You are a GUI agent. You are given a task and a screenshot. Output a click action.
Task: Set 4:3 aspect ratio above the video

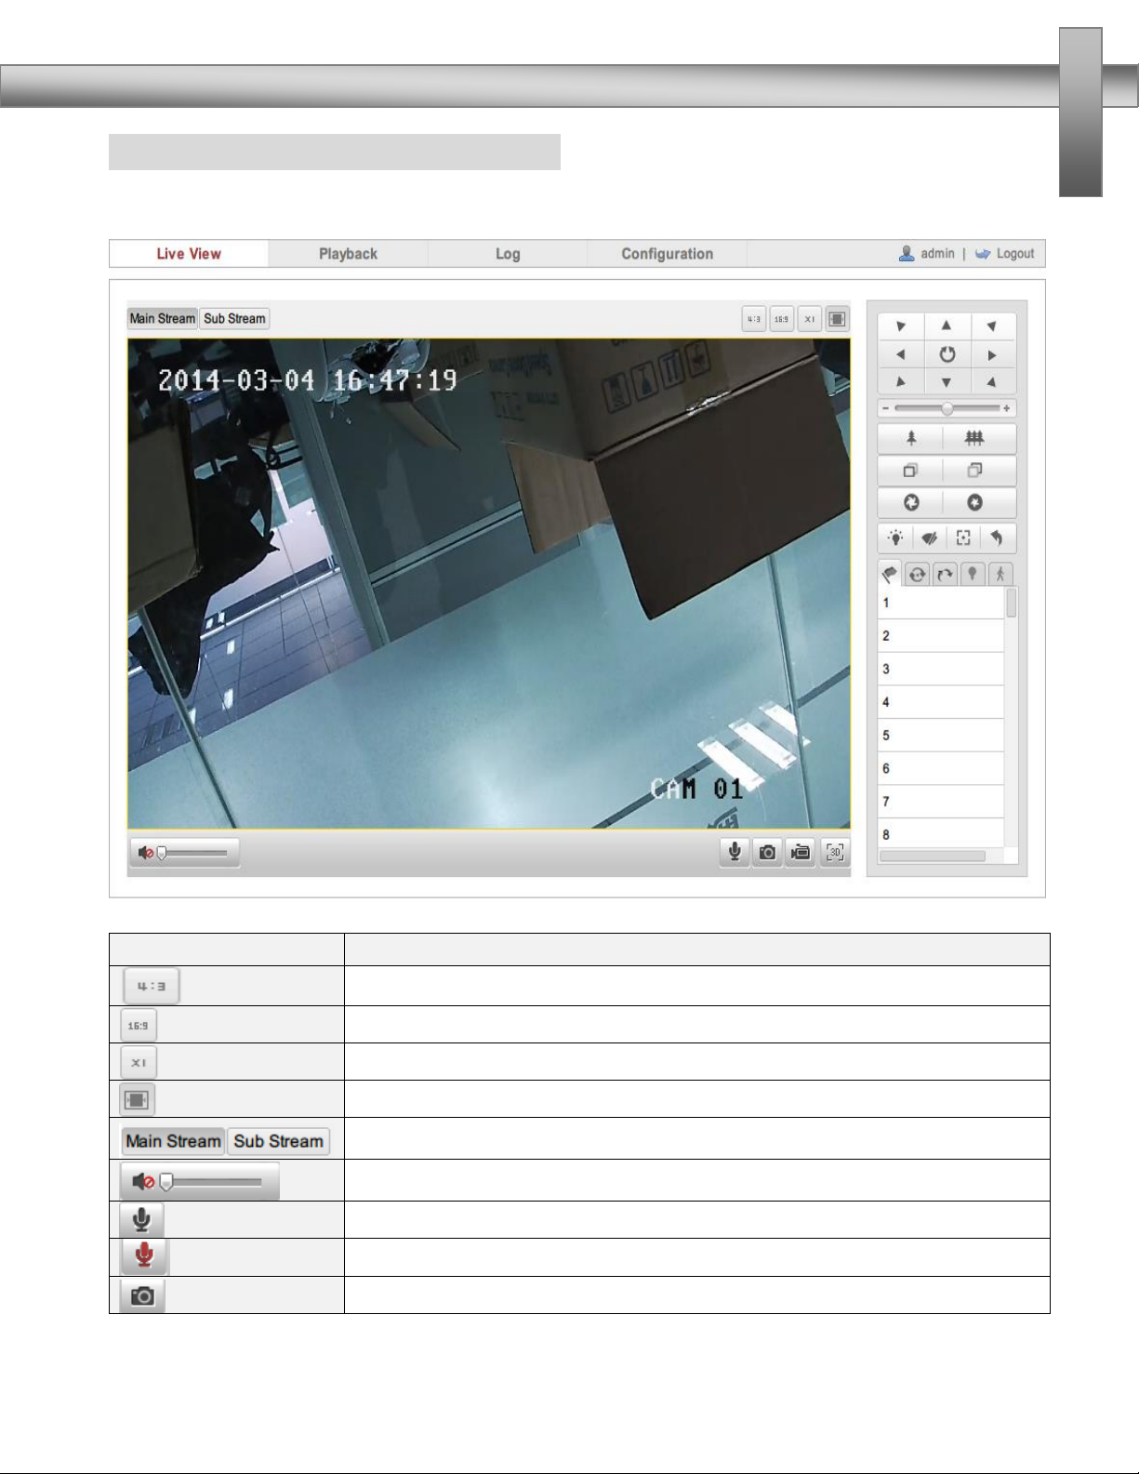[x=754, y=319]
